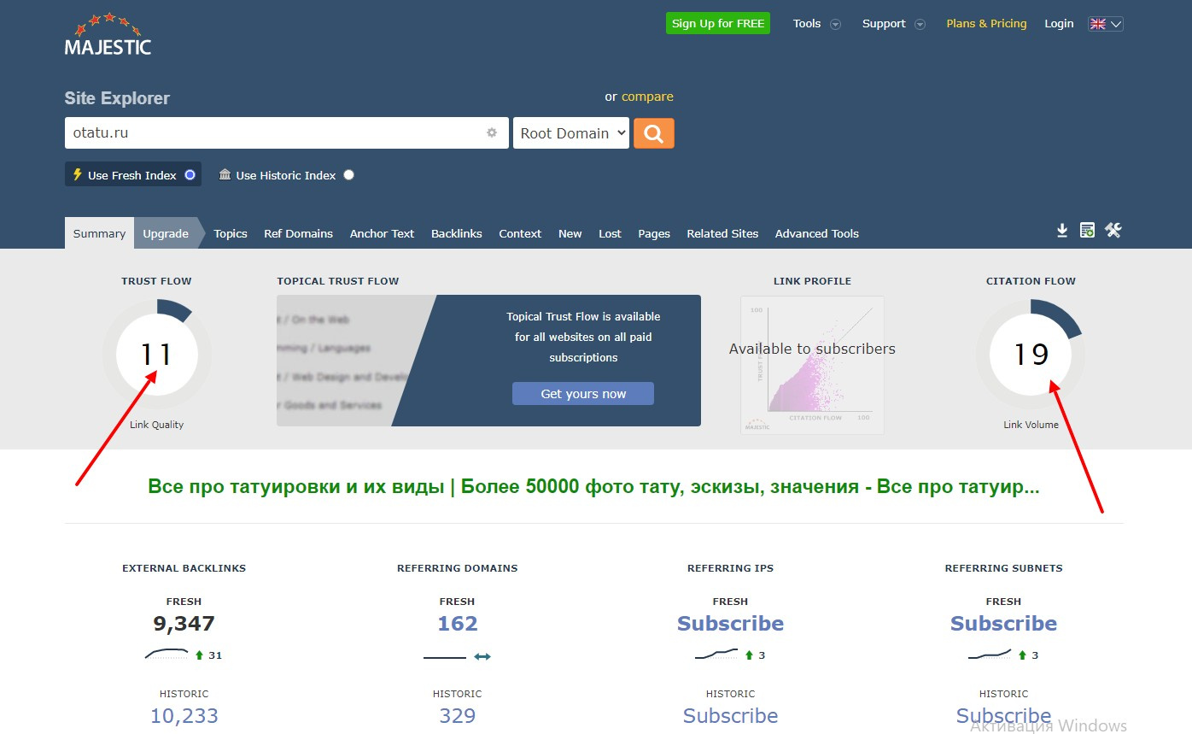Open the Lost links tab
This screenshot has height=734, width=1192.
click(x=611, y=233)
